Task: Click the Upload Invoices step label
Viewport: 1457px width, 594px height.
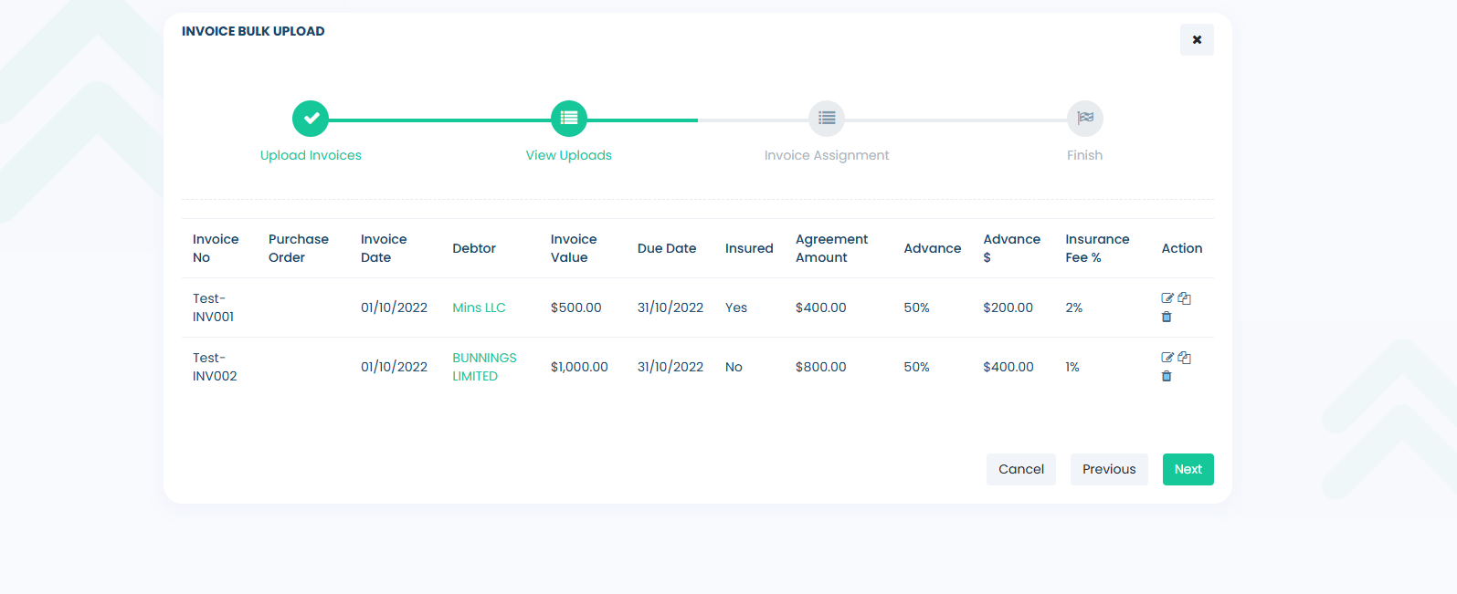Action: 311,155
